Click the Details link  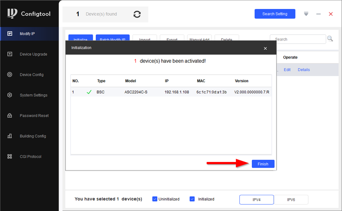[x=304, y=69]
